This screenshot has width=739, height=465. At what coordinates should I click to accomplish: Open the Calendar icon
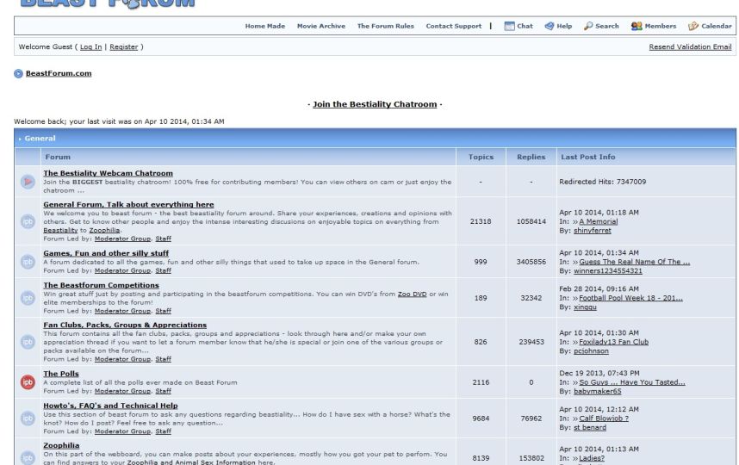[692, 27]
